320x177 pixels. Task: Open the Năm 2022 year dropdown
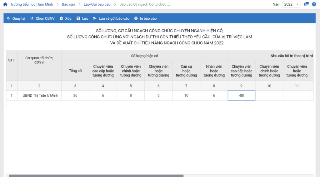click(291, 4)
